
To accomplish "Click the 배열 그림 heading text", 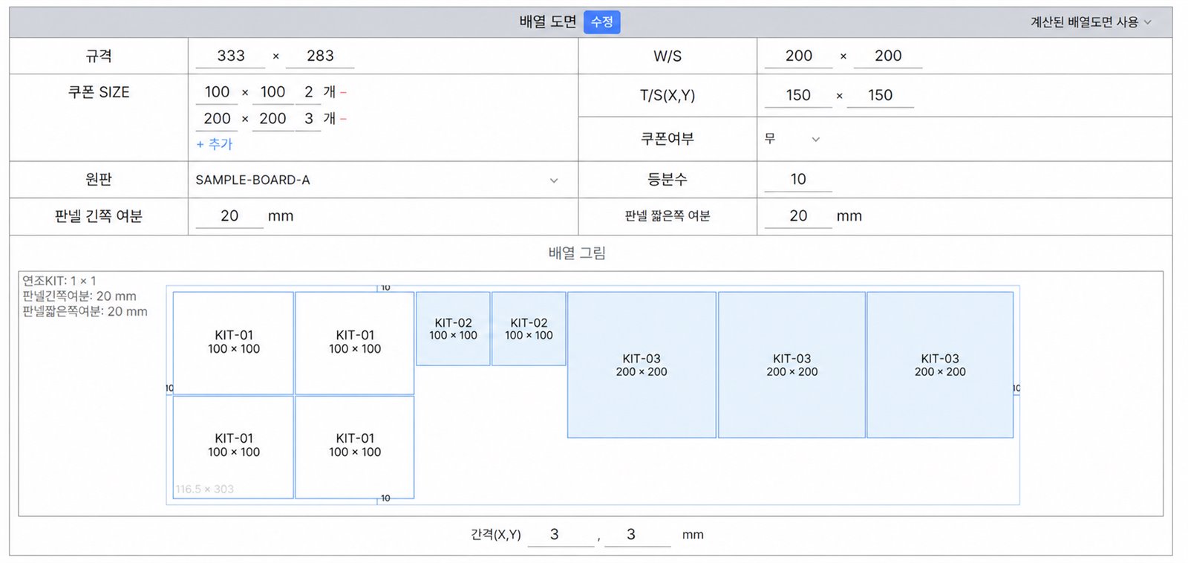I will 577,253.
